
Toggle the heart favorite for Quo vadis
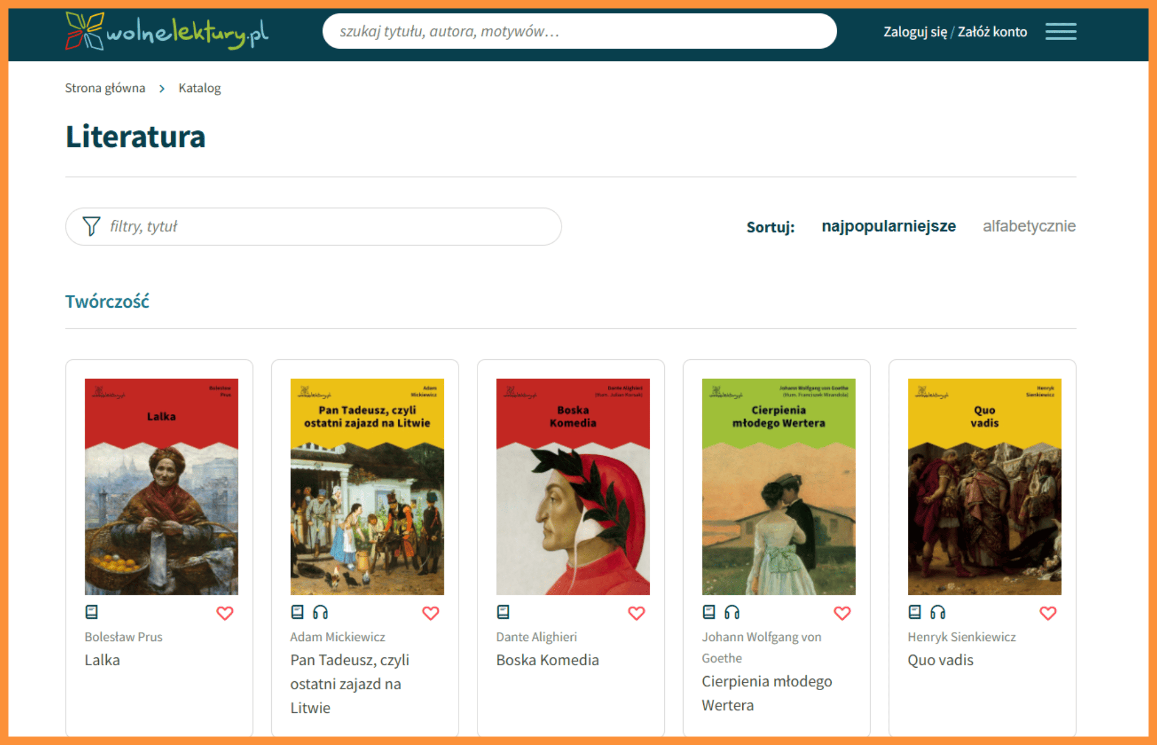(1048, 613)
